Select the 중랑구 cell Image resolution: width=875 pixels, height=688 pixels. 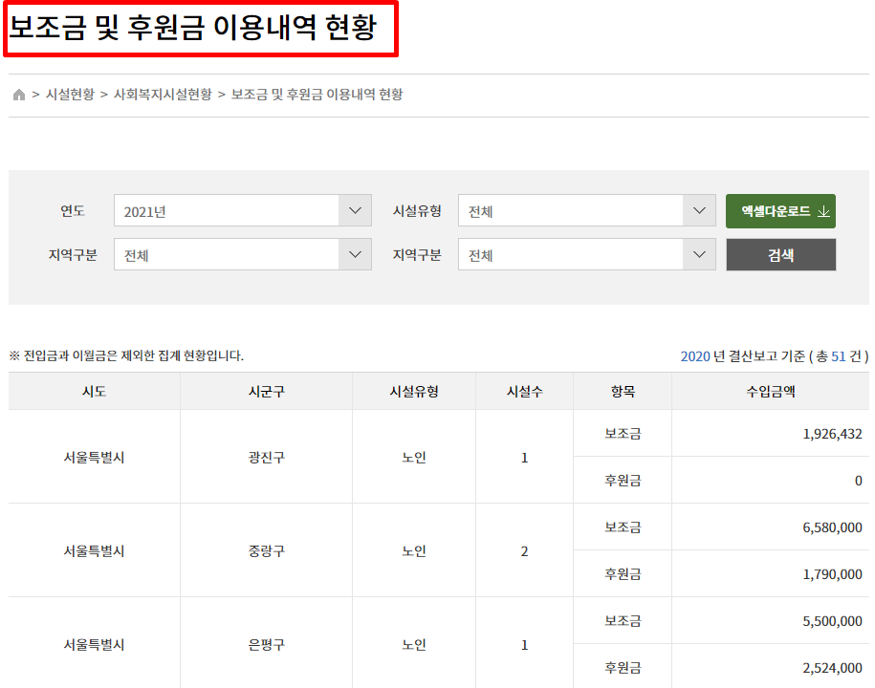[x=266, y=550]
